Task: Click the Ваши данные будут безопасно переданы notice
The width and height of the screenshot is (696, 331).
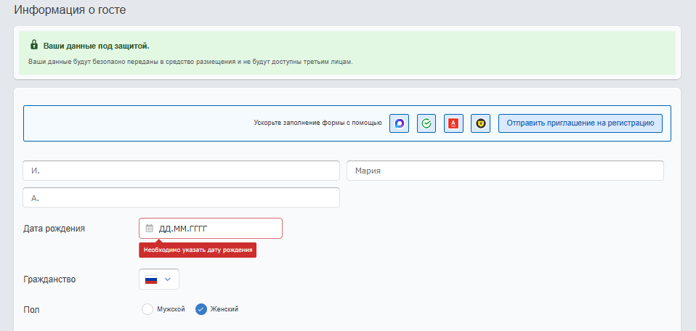Action: point(190,62)
